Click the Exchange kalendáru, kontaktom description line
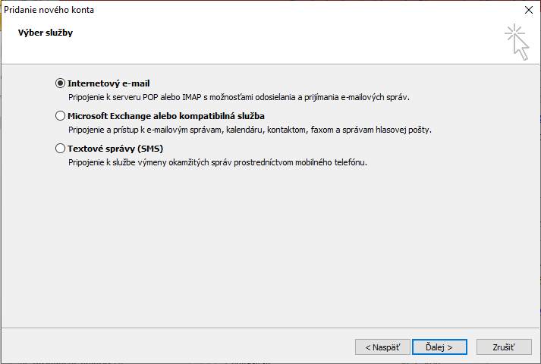Viewport: 541px width, 364px height. tap(249, 130)
